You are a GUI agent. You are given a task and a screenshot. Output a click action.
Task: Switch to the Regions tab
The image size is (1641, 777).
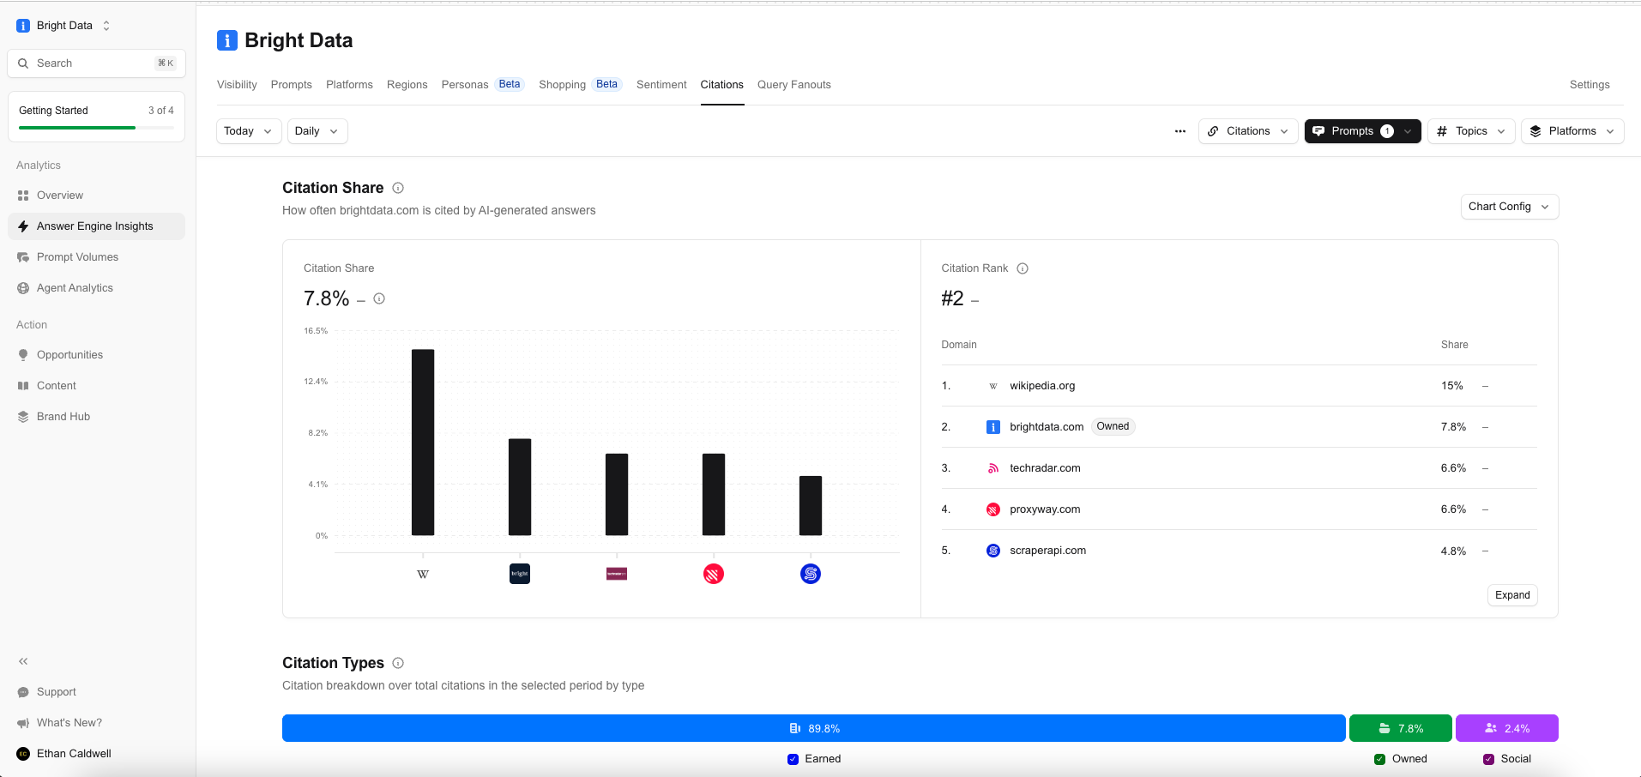407,85
